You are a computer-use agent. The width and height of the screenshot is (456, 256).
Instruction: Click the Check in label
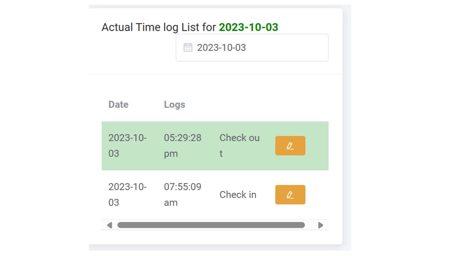238,195
